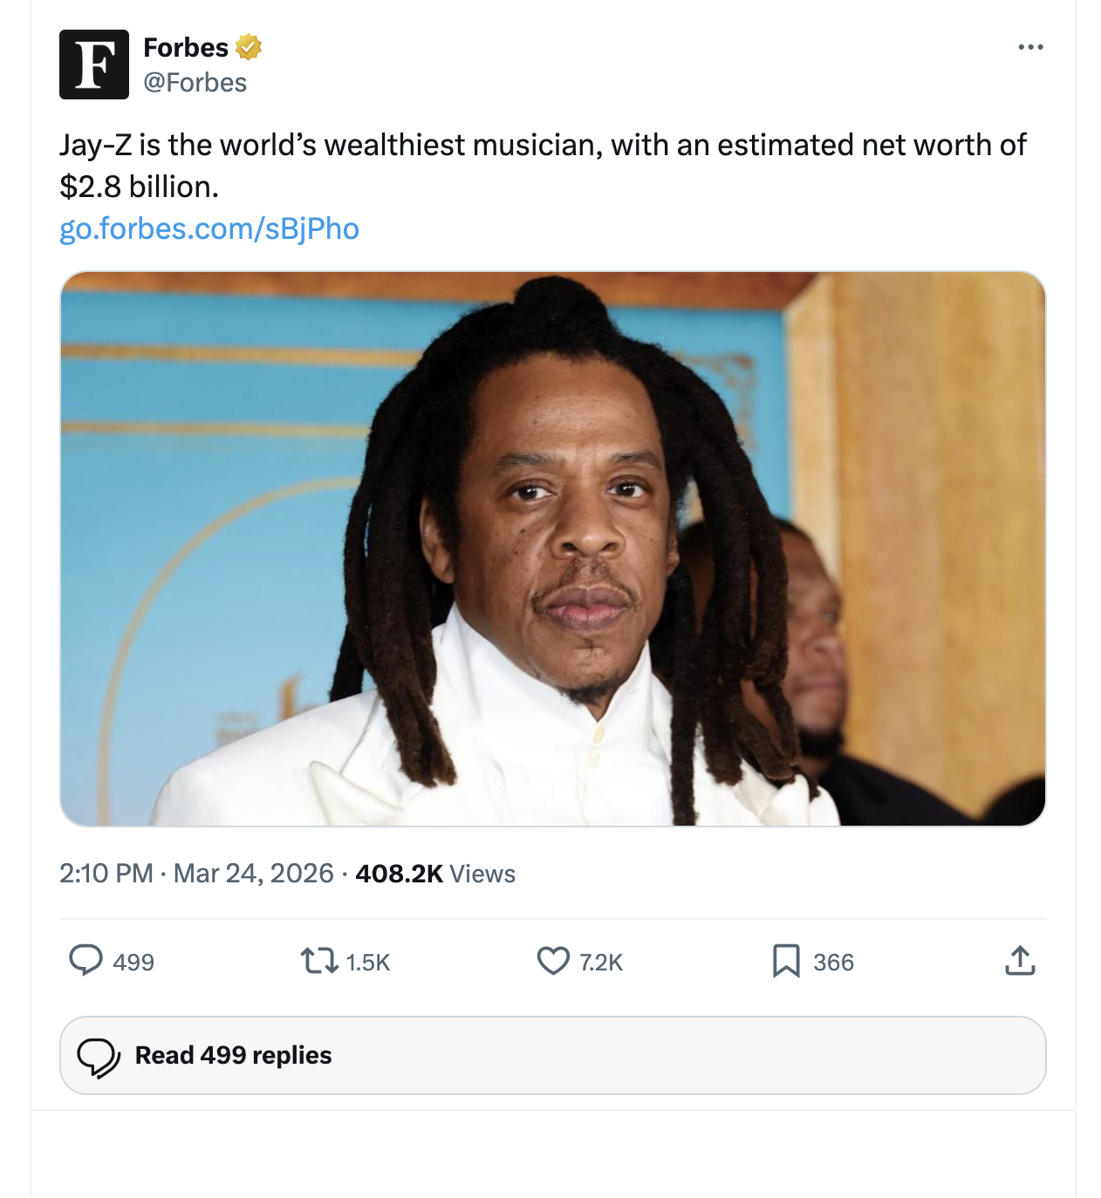
Task: Repost this tweet using the retweet icon
Action: [318, 961]
